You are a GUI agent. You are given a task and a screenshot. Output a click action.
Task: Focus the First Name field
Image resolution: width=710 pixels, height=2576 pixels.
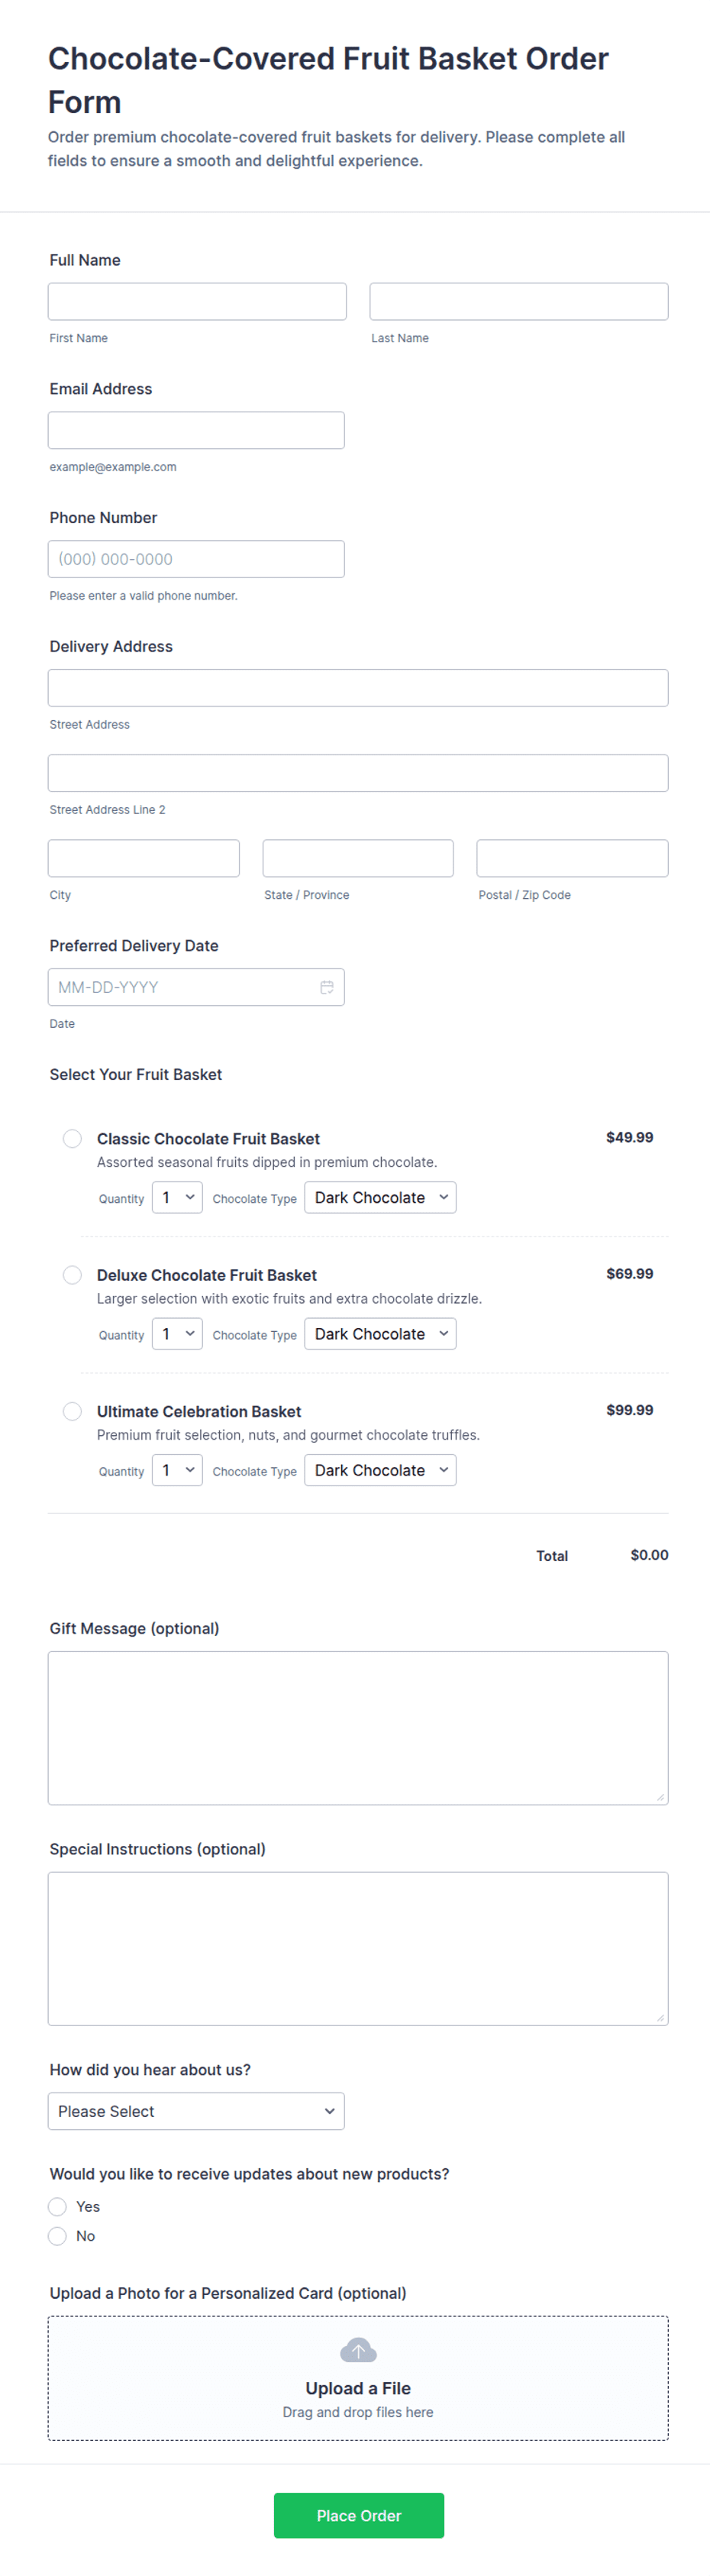(197, 301)
